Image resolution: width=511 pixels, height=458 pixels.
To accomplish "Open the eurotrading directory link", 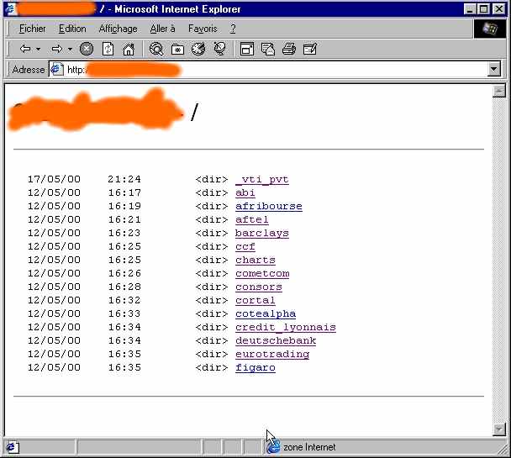I will click(272, 354).
